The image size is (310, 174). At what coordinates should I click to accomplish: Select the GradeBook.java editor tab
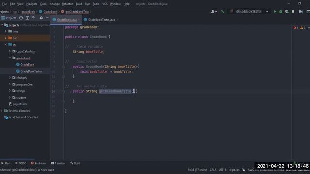pyautogui.click(x=67, y=20)
